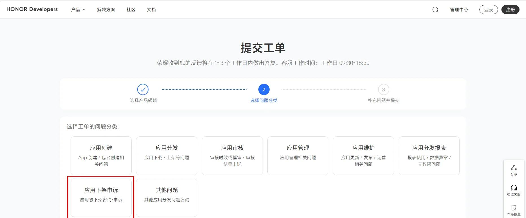Click step 3 circle for submitting details
Screen dimensions: 526x218
(383, 89)
